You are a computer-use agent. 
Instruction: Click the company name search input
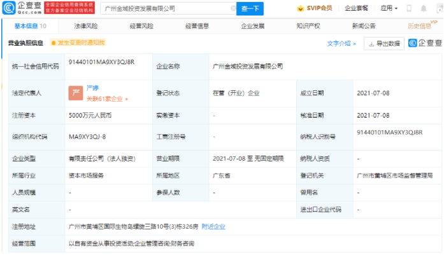167,8
